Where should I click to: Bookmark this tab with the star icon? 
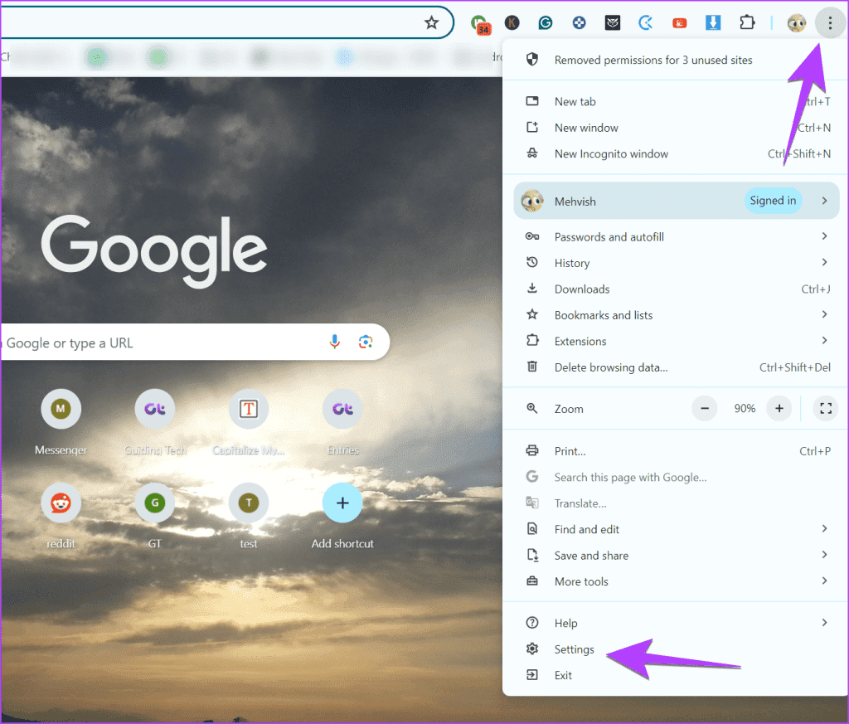coord(431,22)
